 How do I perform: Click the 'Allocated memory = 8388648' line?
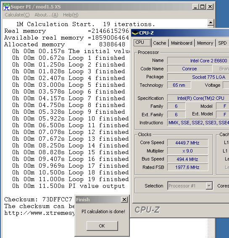coord(65,44)
